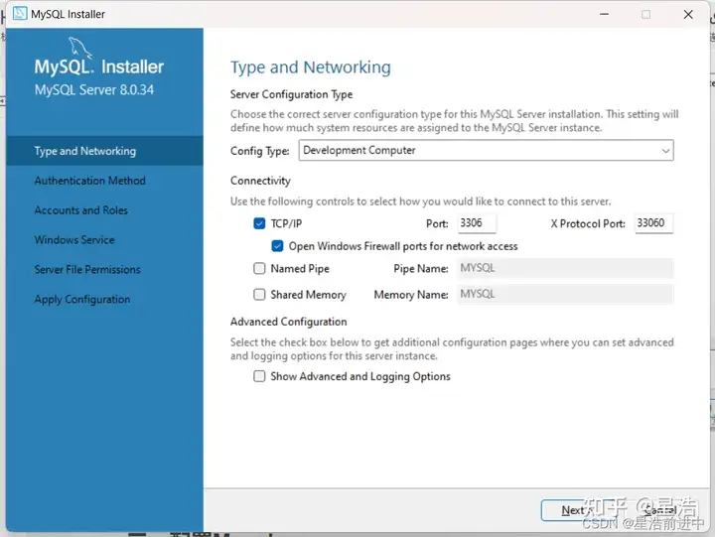Image resolution: width=715 pixels, height=537 pixels.
Task: Check Show Advanced and Logging Options
Action: point(260,377)
